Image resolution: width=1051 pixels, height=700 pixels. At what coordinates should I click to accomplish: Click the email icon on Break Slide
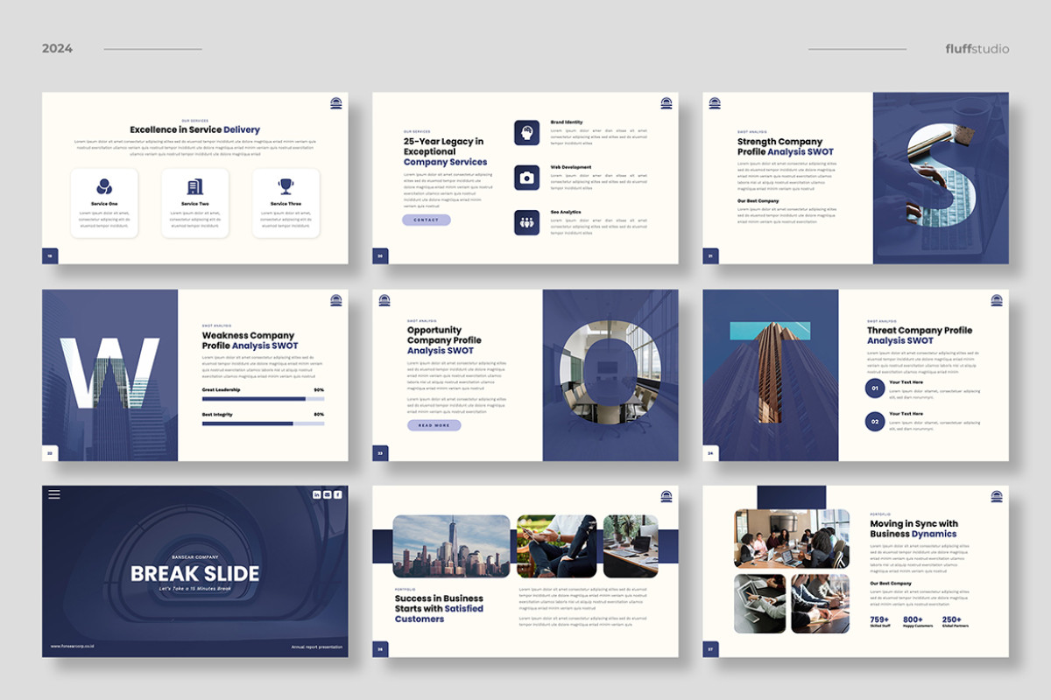[x=327, y=494]
